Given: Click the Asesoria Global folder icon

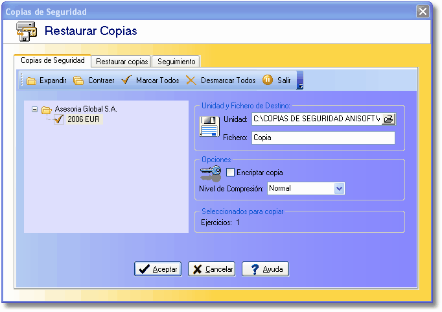Looking at the screenshot, I should coord(47,110).
